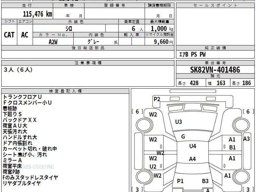Click the A4 roof damage mark
The height and width of the screenshot is (192, 256).
click(193, 159)
